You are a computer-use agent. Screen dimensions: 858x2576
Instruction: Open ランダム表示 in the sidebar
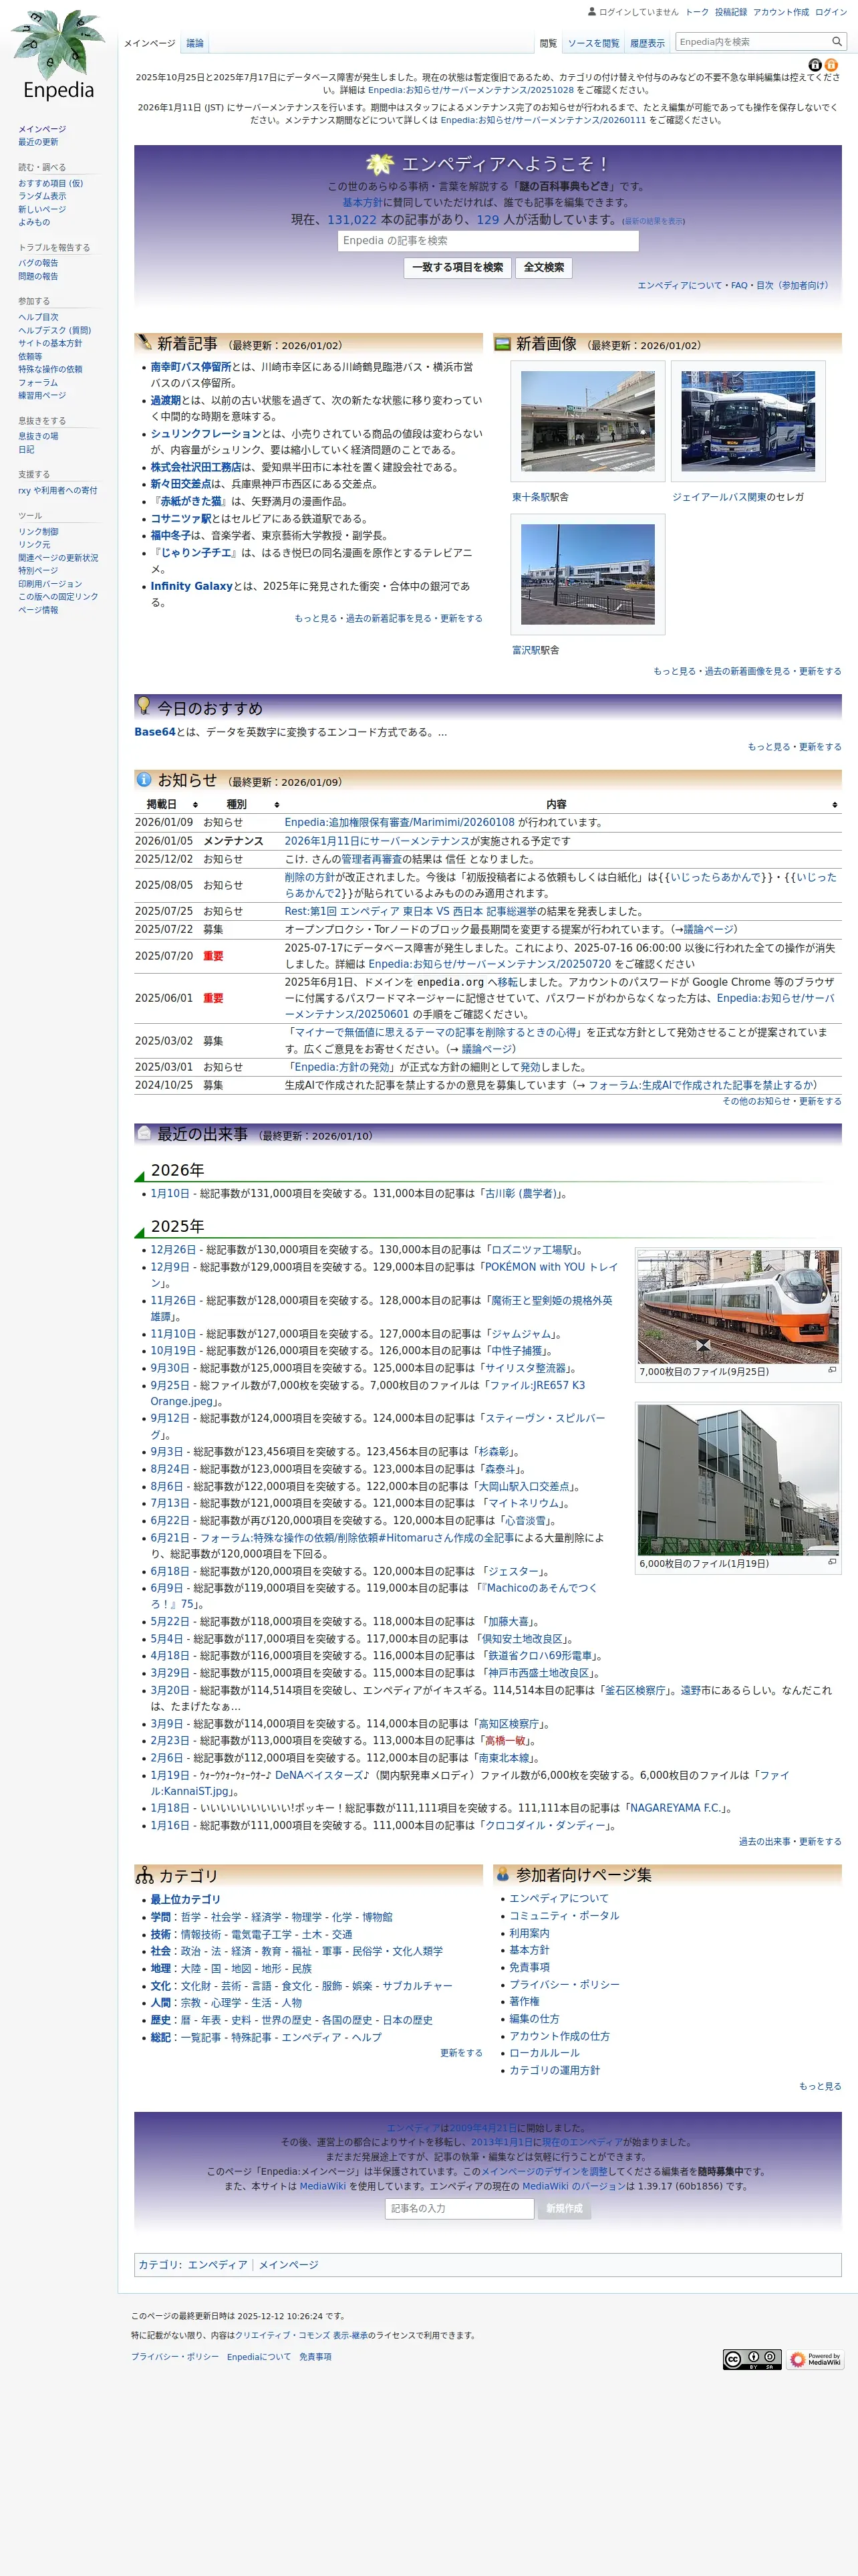(42, 196)
